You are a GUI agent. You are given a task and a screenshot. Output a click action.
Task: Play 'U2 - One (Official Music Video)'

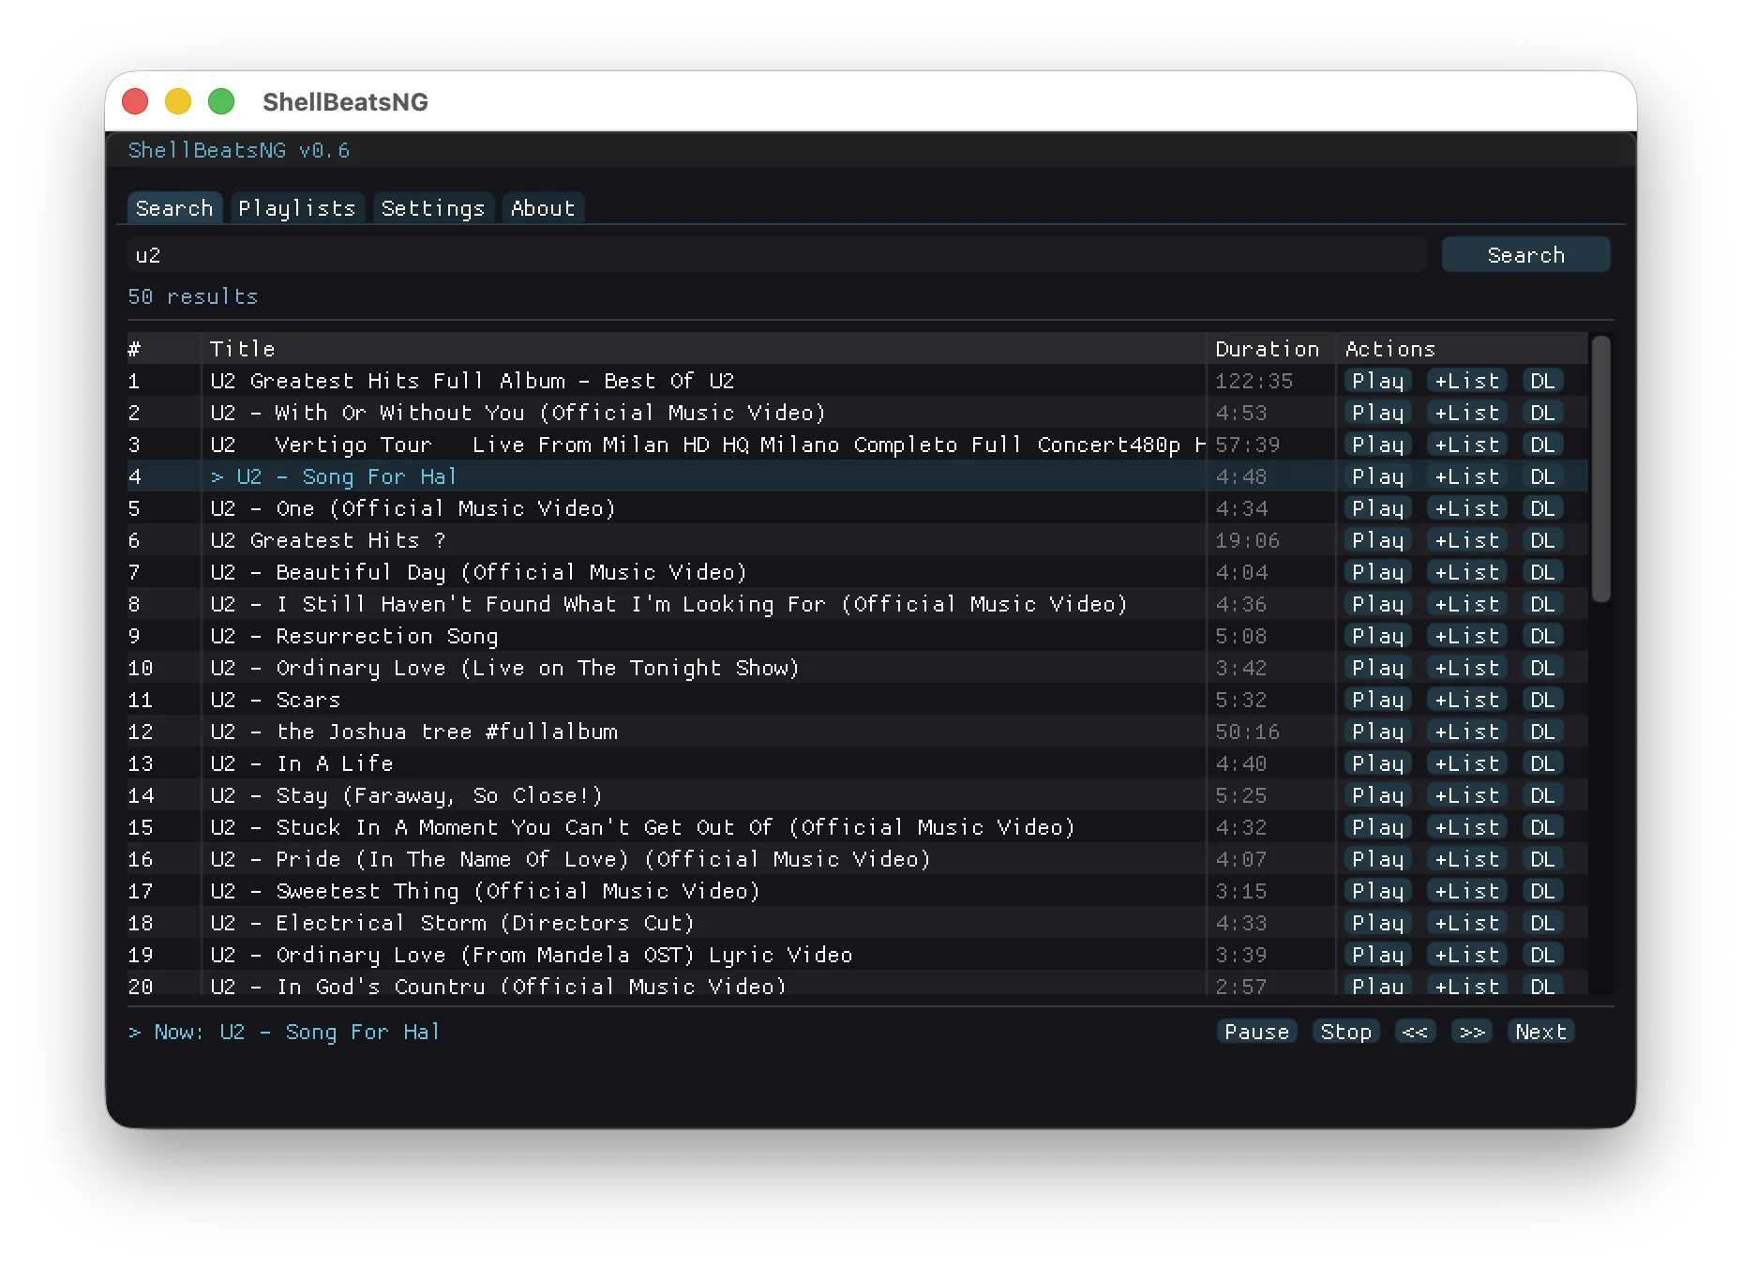click(1377, 508)
